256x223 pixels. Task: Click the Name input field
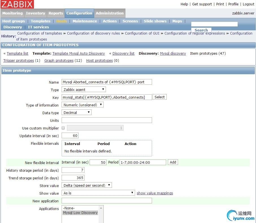point(107,82)
